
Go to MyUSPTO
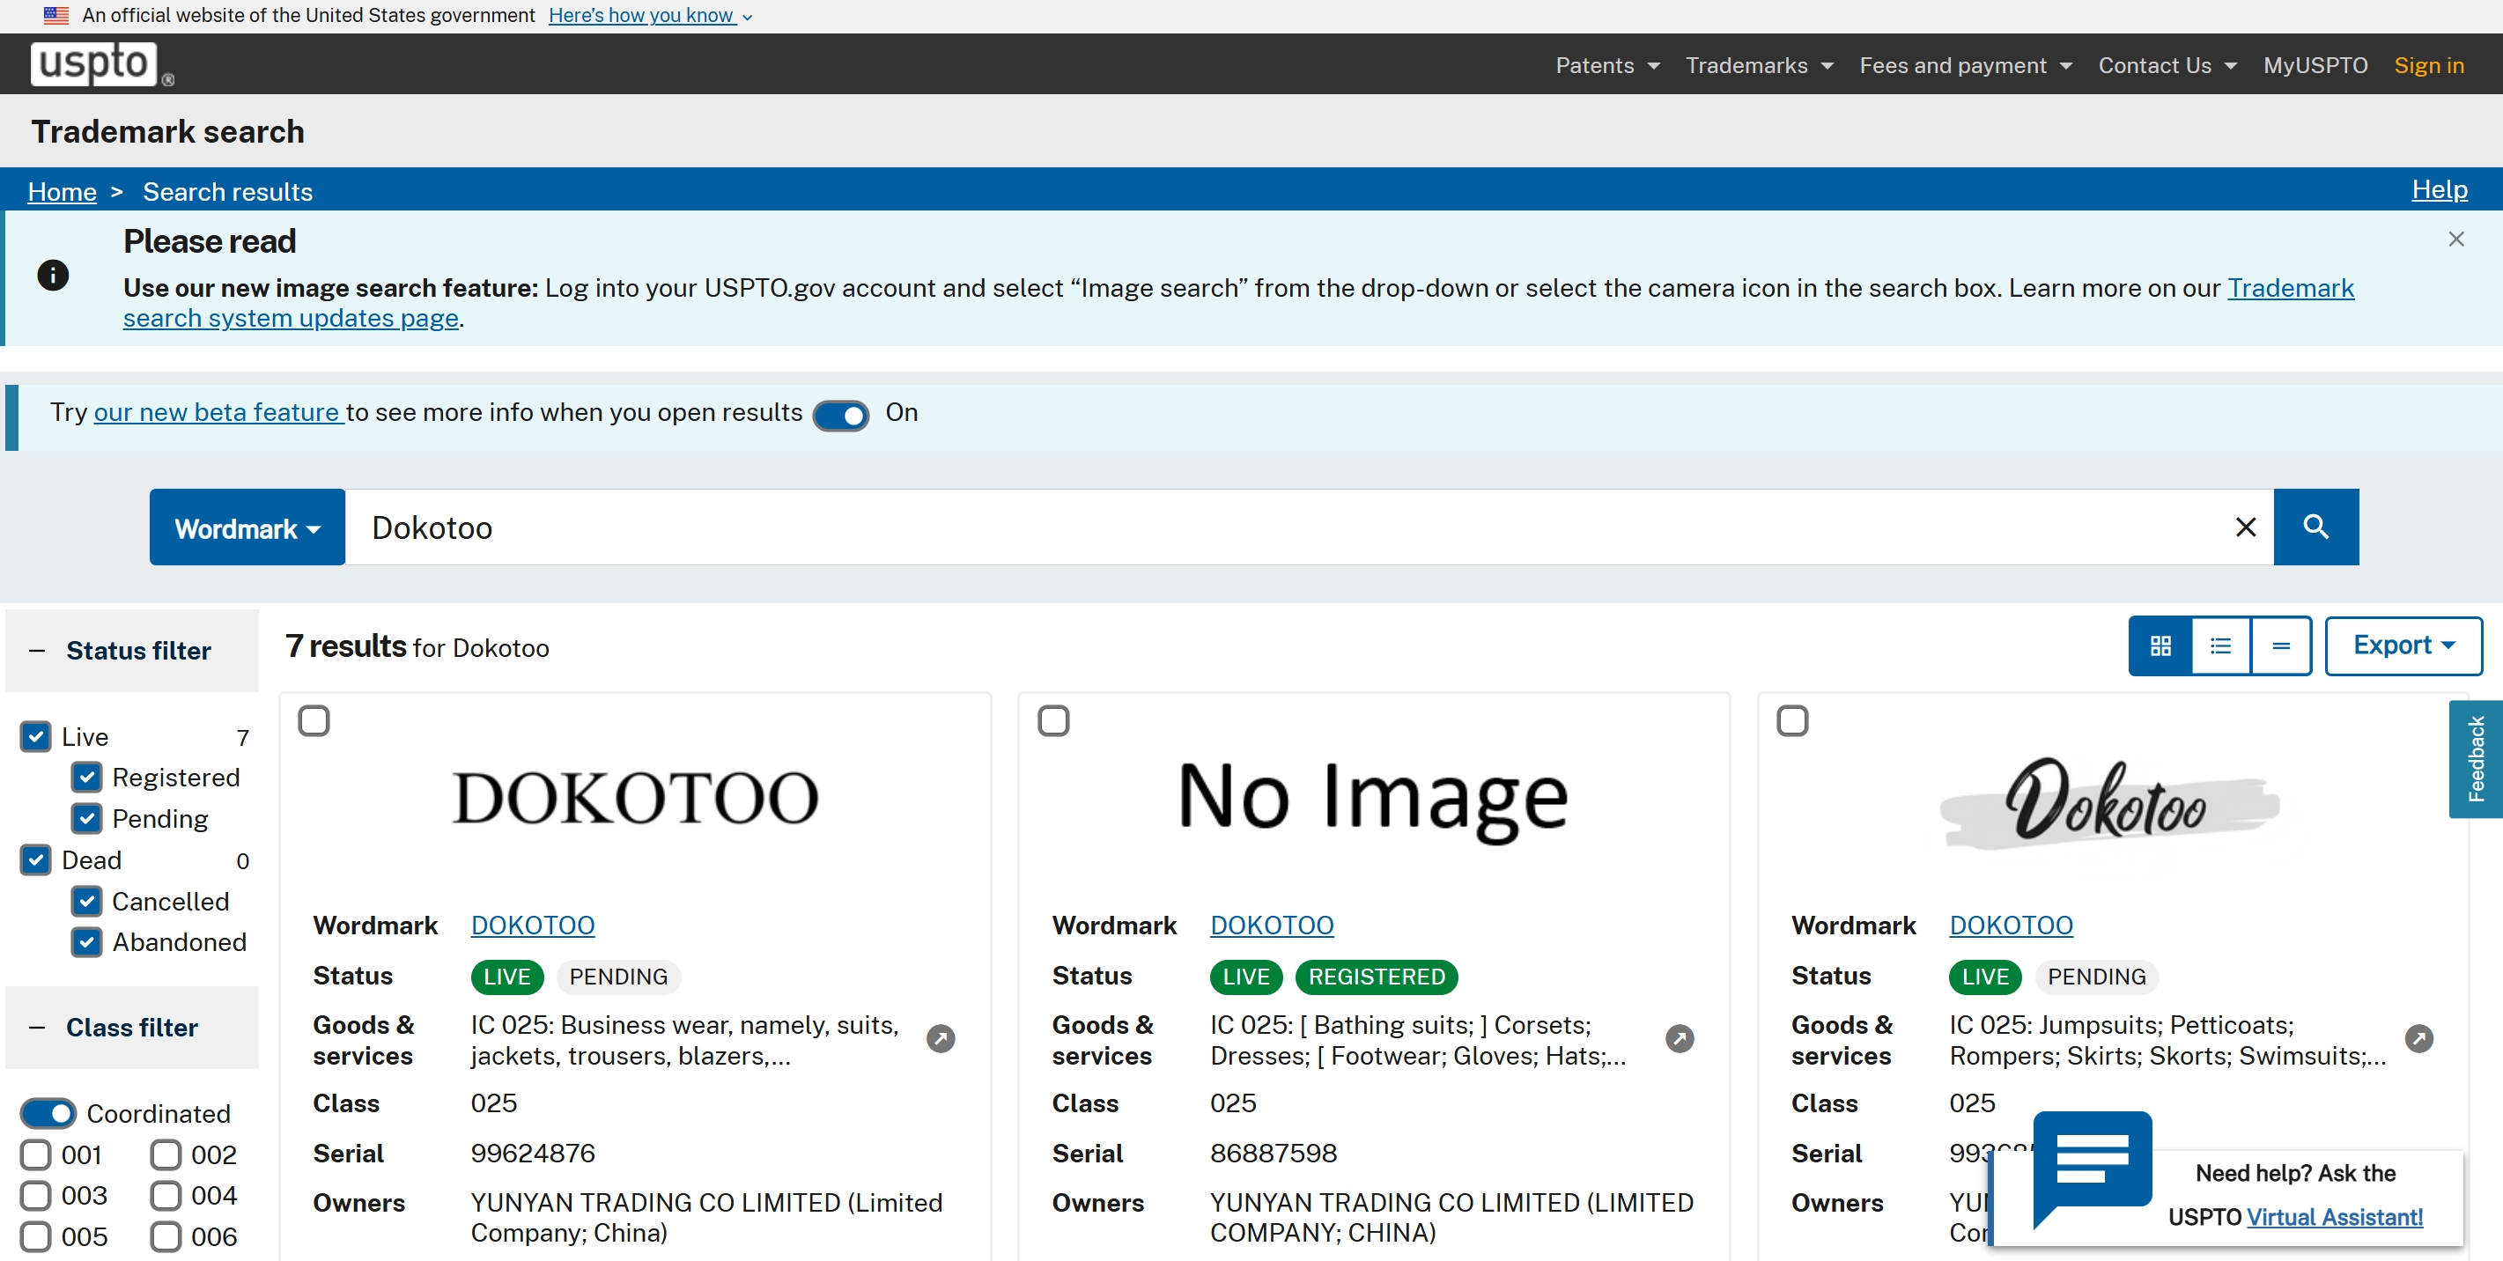pyautogui.click(x=2315, y=65)
